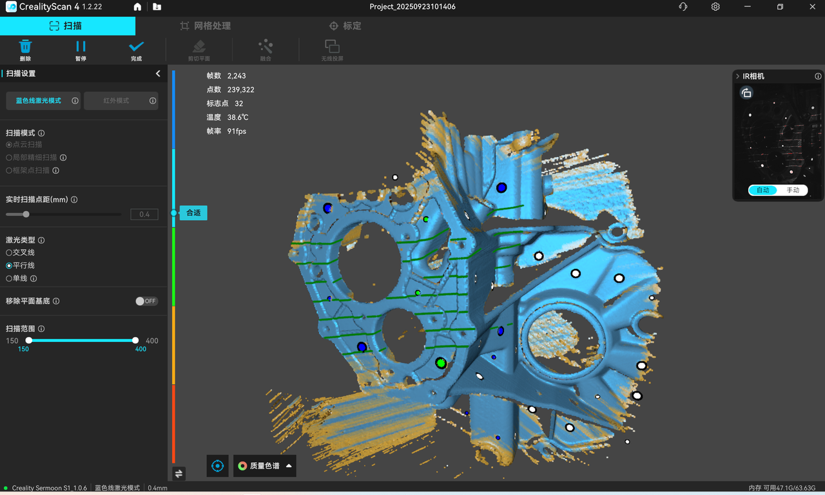The image size is (825, 495).
Task: Open the settings gear icon
Action: coord(715,7)
